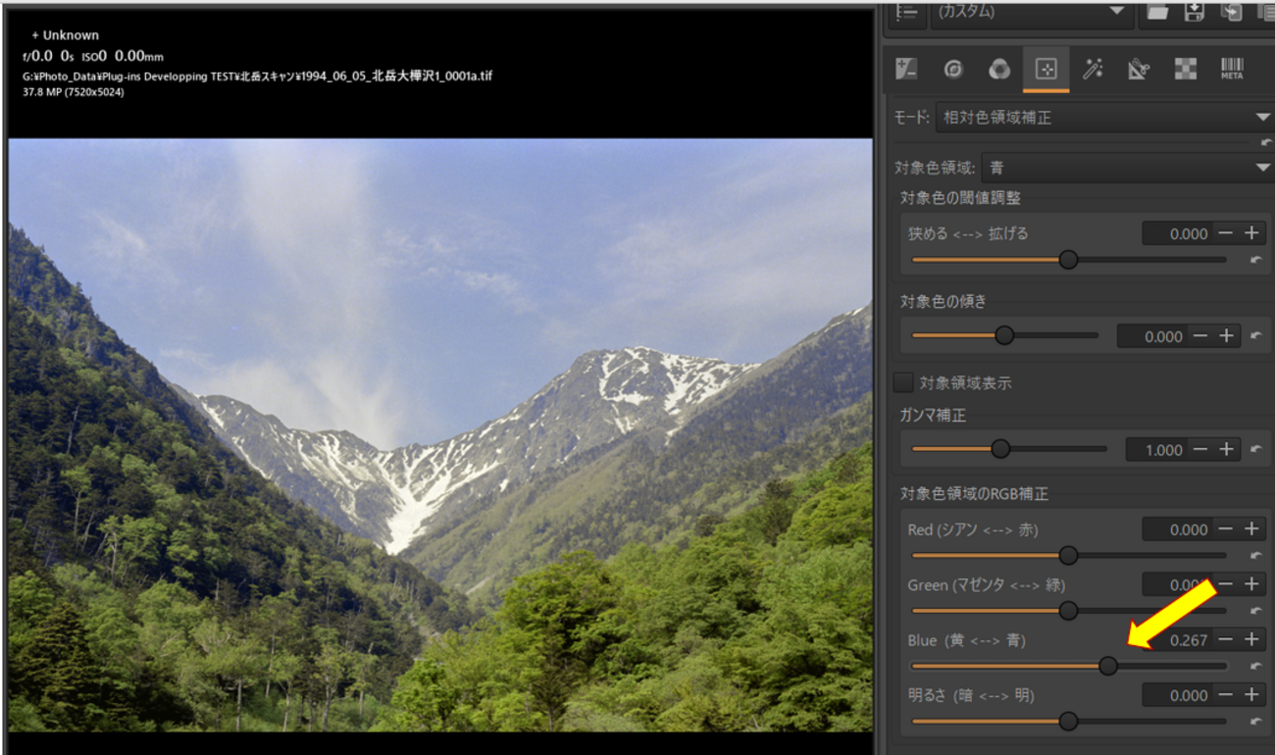The image size is (1275, 755).
Task: Increase the Green value with plus
Action: coord(1251,584)
